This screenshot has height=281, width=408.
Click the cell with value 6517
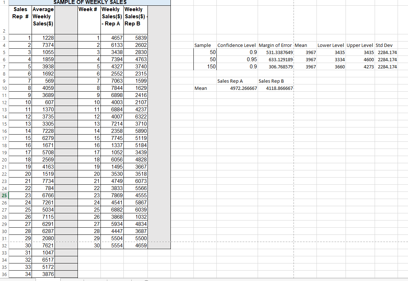coord(43,260)
